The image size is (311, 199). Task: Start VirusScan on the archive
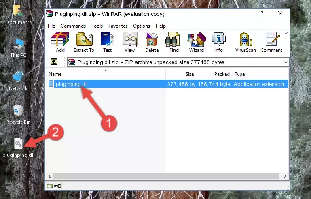(x=245, y=42)
